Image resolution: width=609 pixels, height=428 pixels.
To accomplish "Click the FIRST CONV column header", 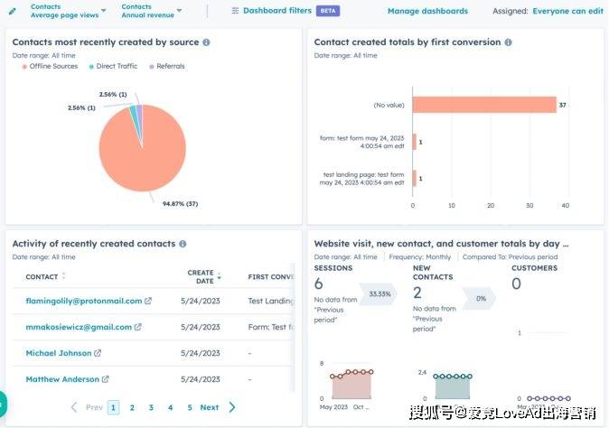I will 271,276.
